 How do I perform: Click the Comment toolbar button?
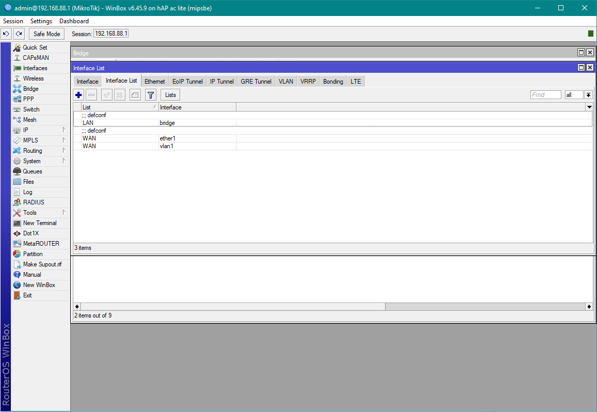coord(135,95)
